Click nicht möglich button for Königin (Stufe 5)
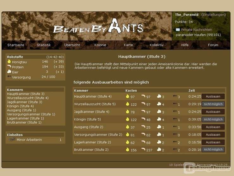Image resolution: width=234 pixels, height=176 pixels. (x=213, y=120)
